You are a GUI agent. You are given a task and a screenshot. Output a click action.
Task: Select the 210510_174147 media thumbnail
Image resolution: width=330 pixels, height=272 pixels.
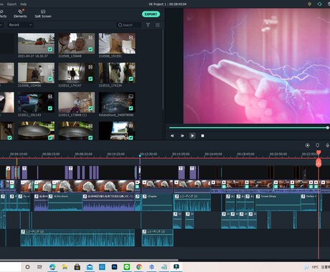tap(77, 73)
